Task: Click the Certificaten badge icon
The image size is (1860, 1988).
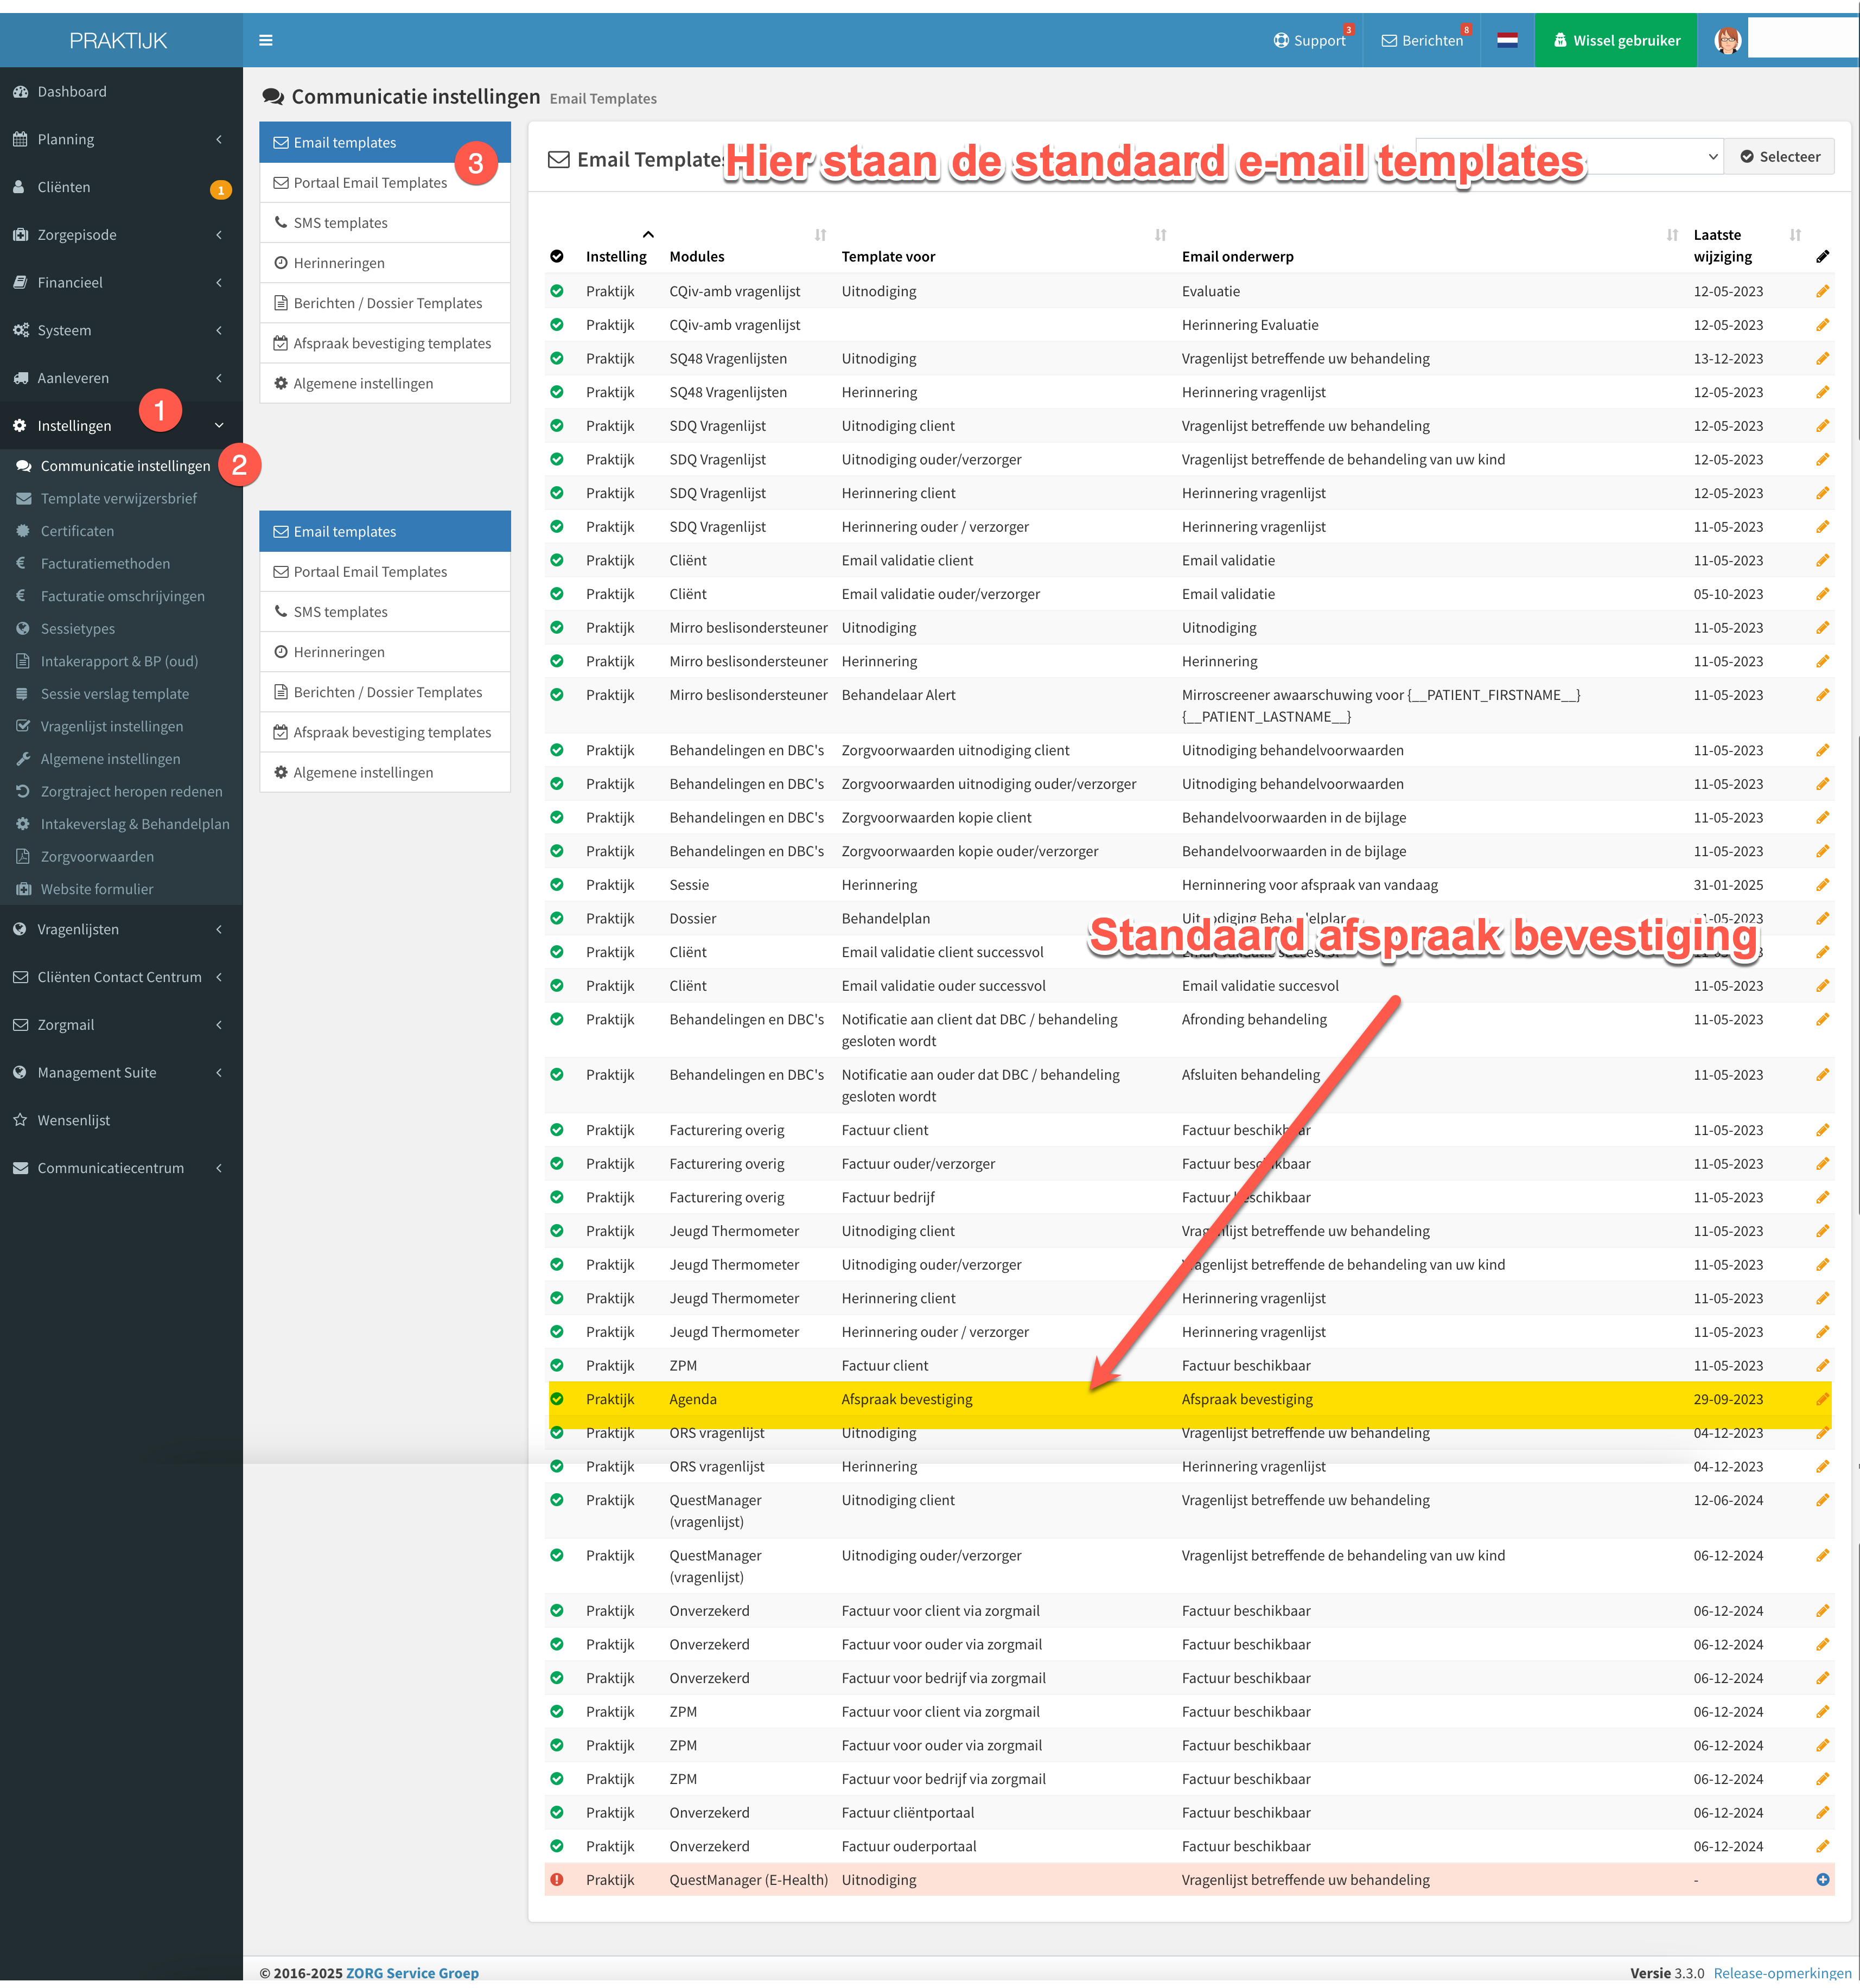Action: coord(22,531)
